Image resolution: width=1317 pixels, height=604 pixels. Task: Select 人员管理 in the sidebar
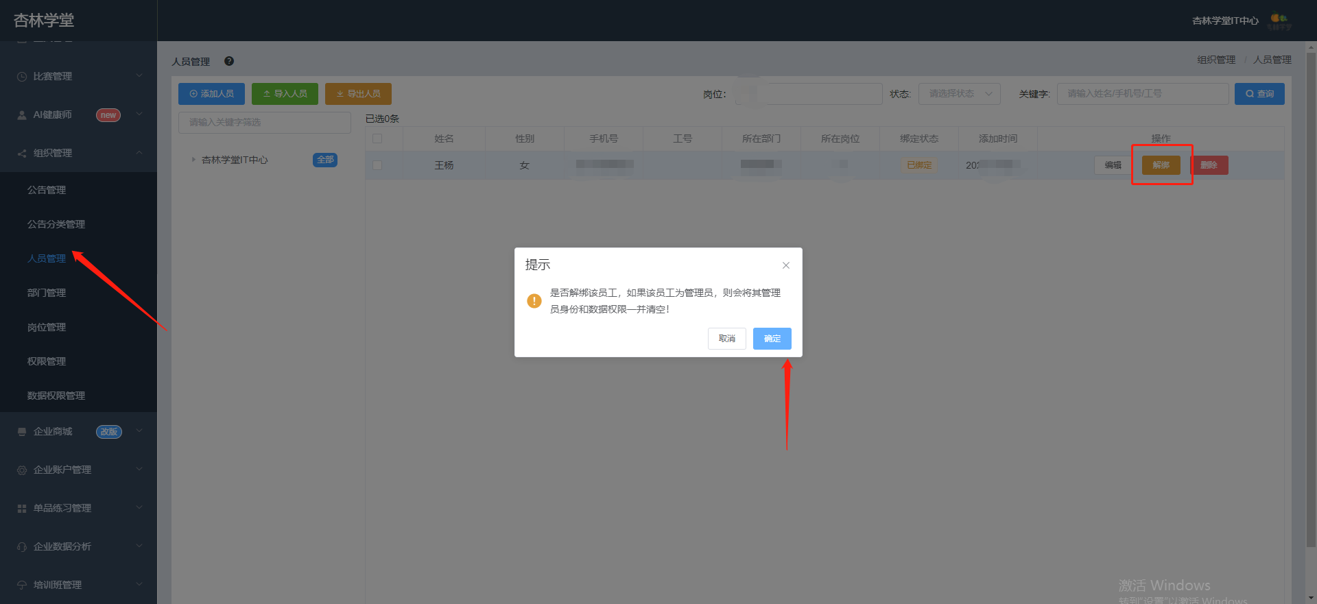point(47,258)
